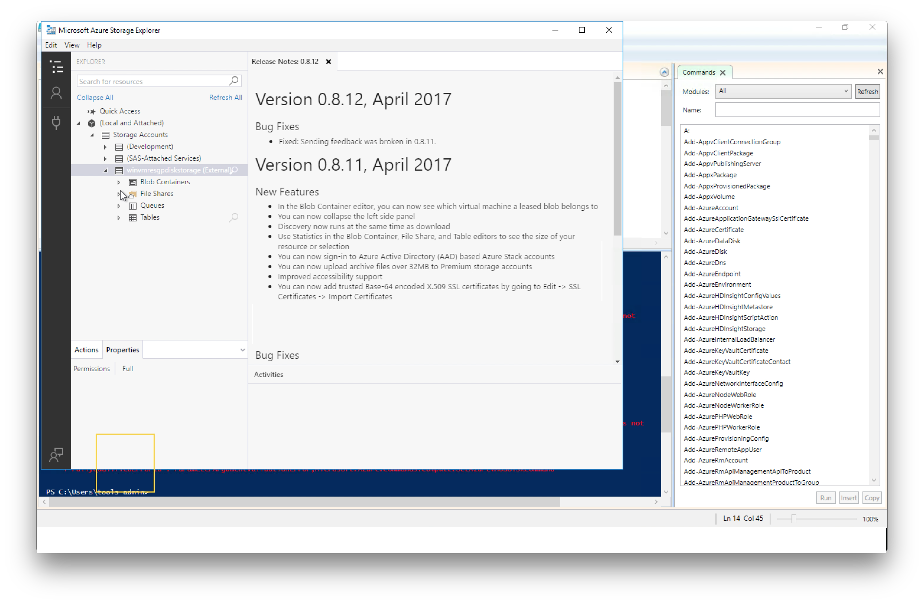The height and width of the screenshot is (604, 924).
Task: Click Refresh All in Explorer panel
Action: (x=225, y=97)
